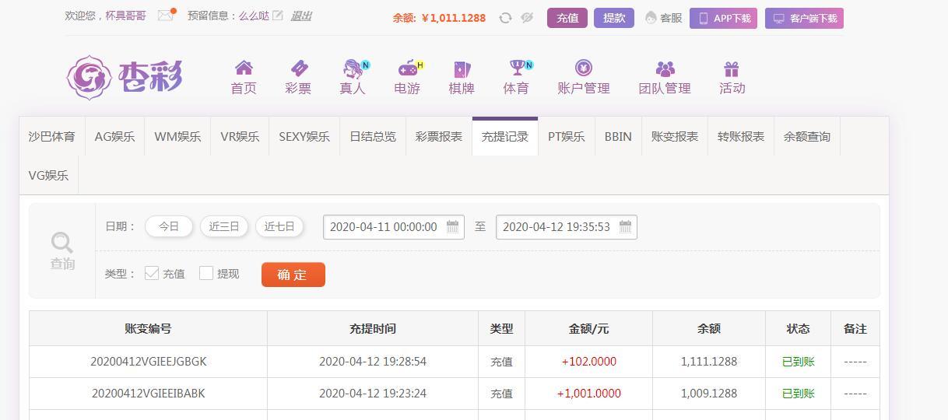
Task: Click record number 20200412VGIEEJGBGK
Action: [x=149, y=362]
